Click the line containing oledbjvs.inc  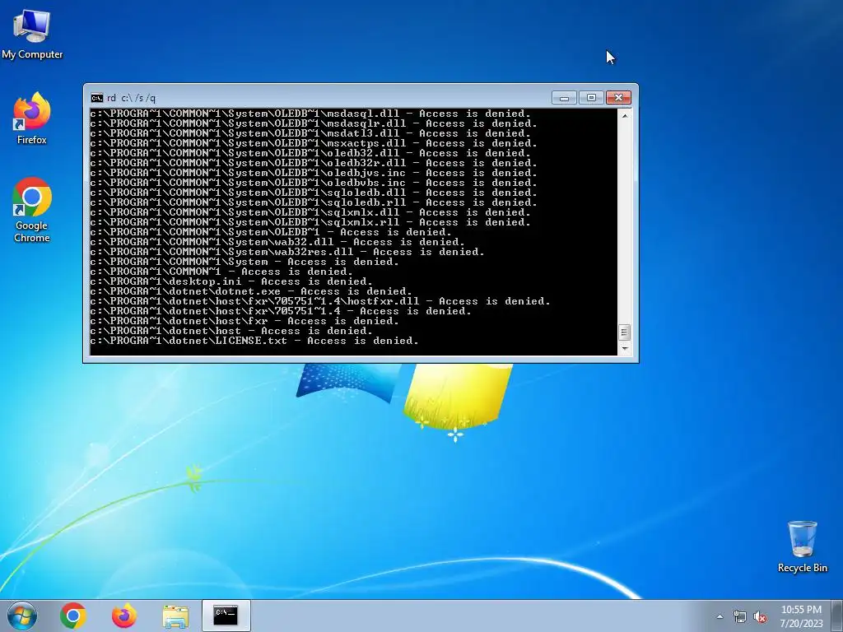tap(314, 173)
